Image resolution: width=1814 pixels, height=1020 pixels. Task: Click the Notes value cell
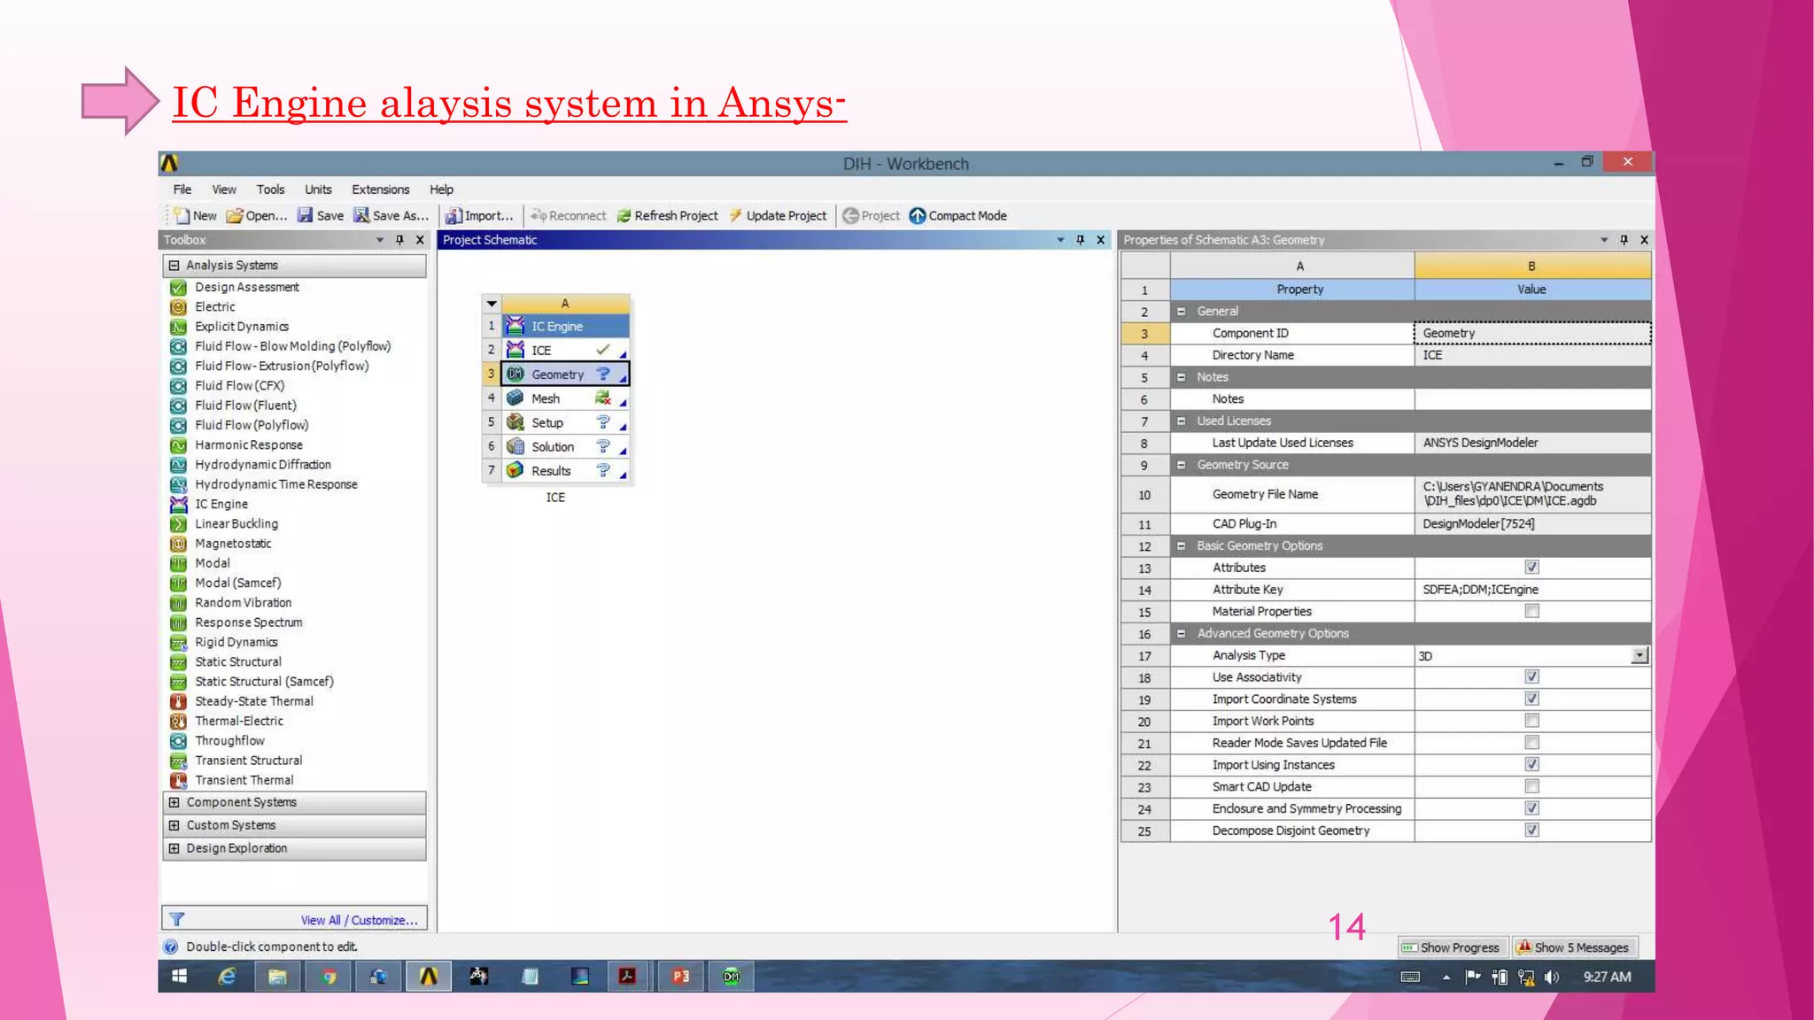pyautogui.click(x=1532, y=399)
